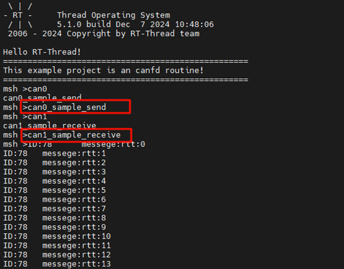Click the build version line 5.1.0

coord(135,24)
